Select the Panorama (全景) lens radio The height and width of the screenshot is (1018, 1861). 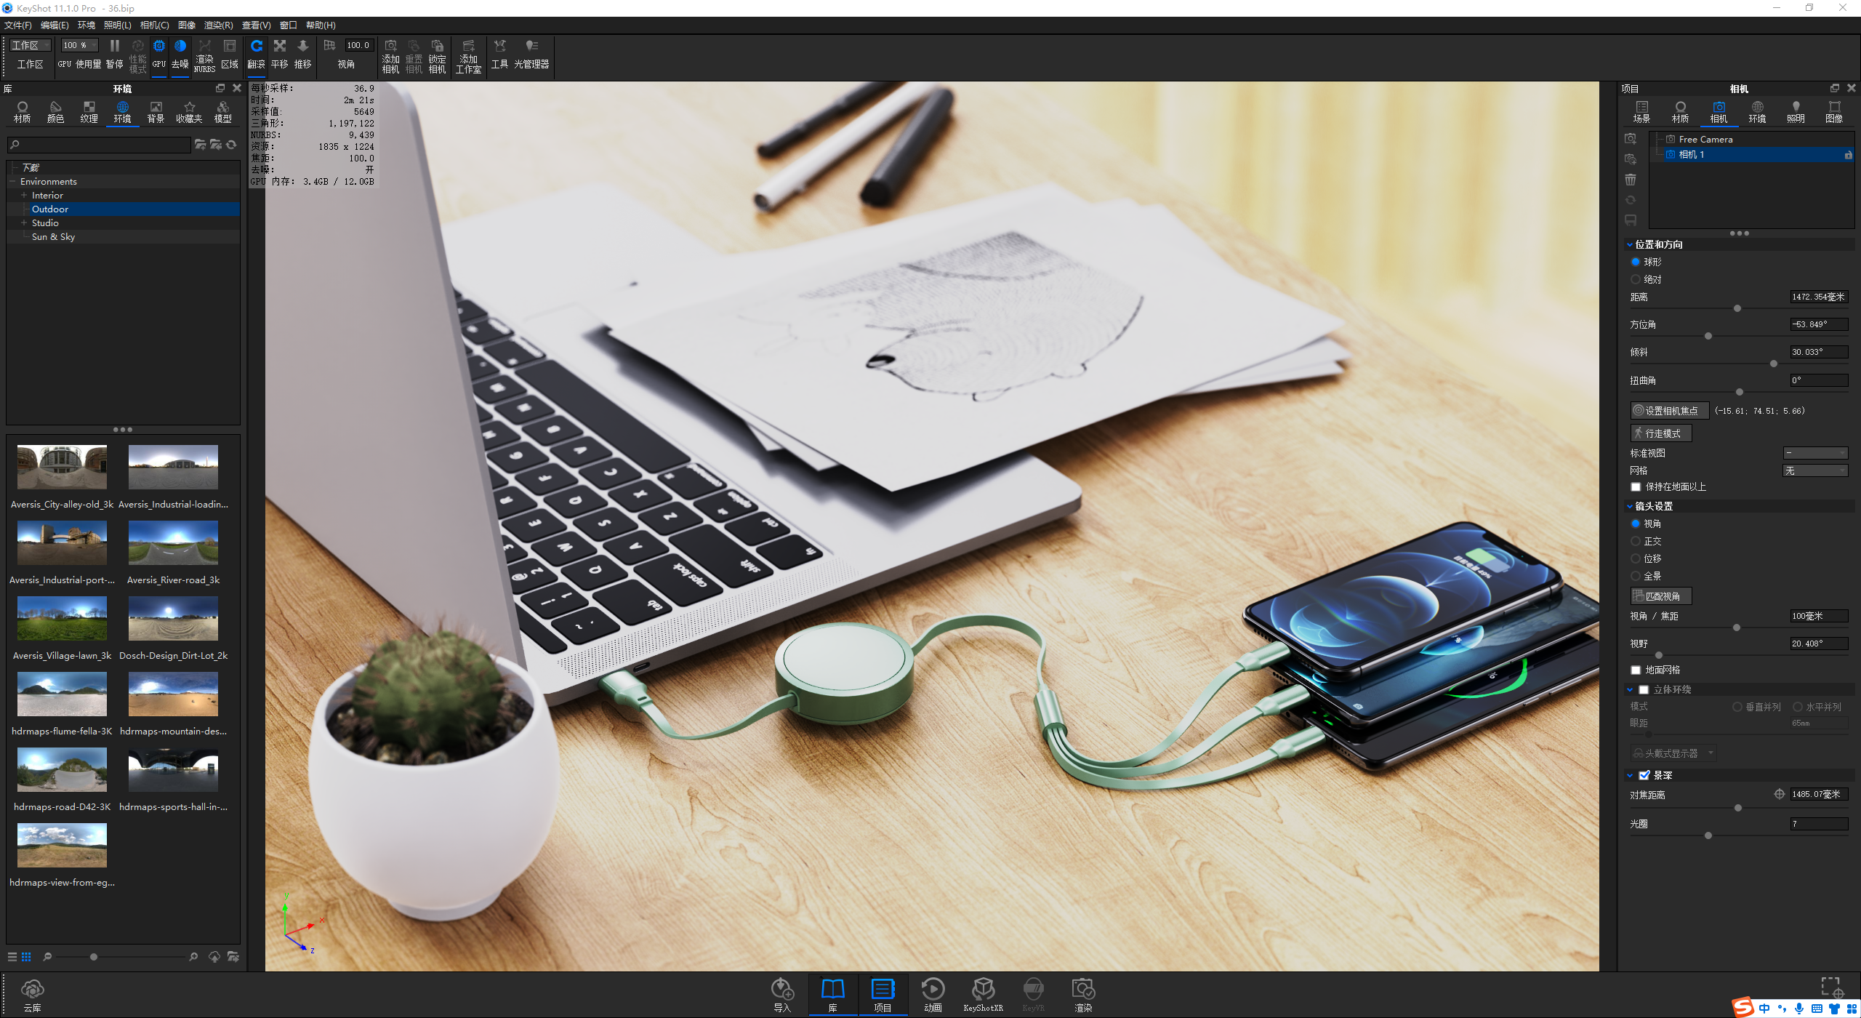click(1636, 576)
